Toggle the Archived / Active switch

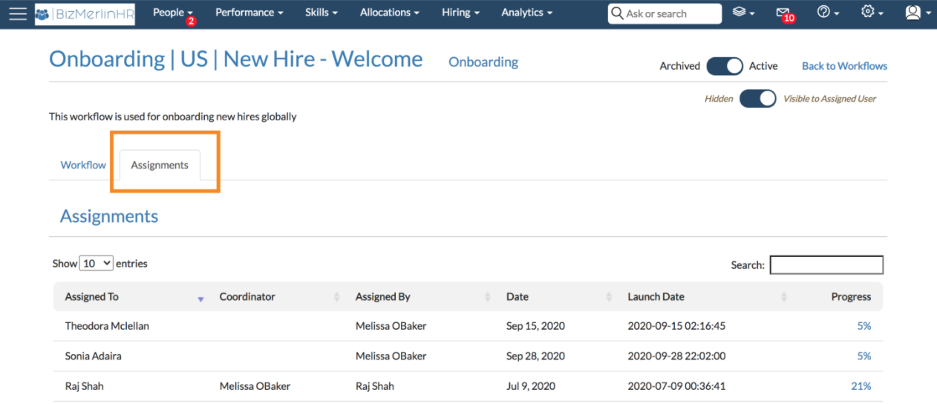725,66
